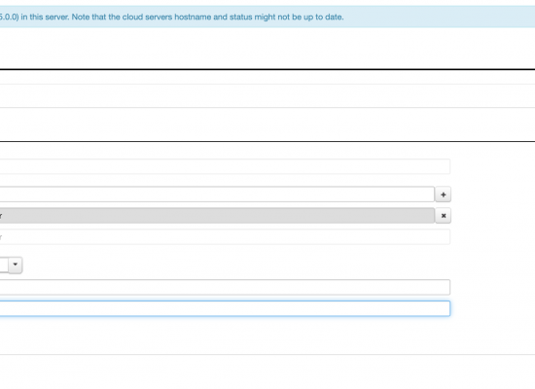Open the dropdown with the caret arrow
The image size is (535, 389).
pos(16,265)
